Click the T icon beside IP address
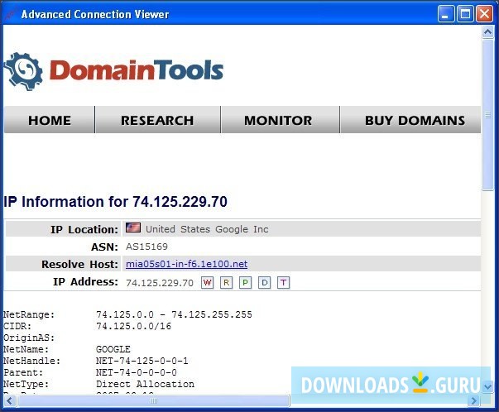 tap(284, 282)
